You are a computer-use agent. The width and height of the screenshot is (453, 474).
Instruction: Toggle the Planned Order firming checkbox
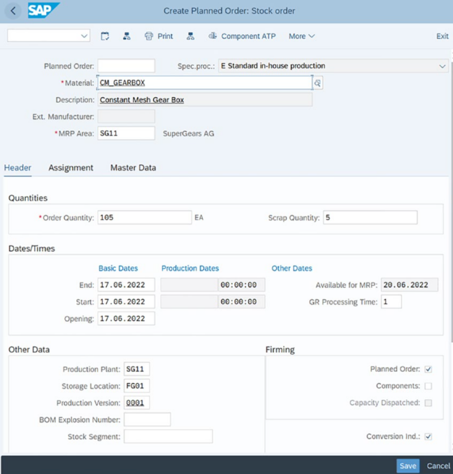click(x=428, y=369)
